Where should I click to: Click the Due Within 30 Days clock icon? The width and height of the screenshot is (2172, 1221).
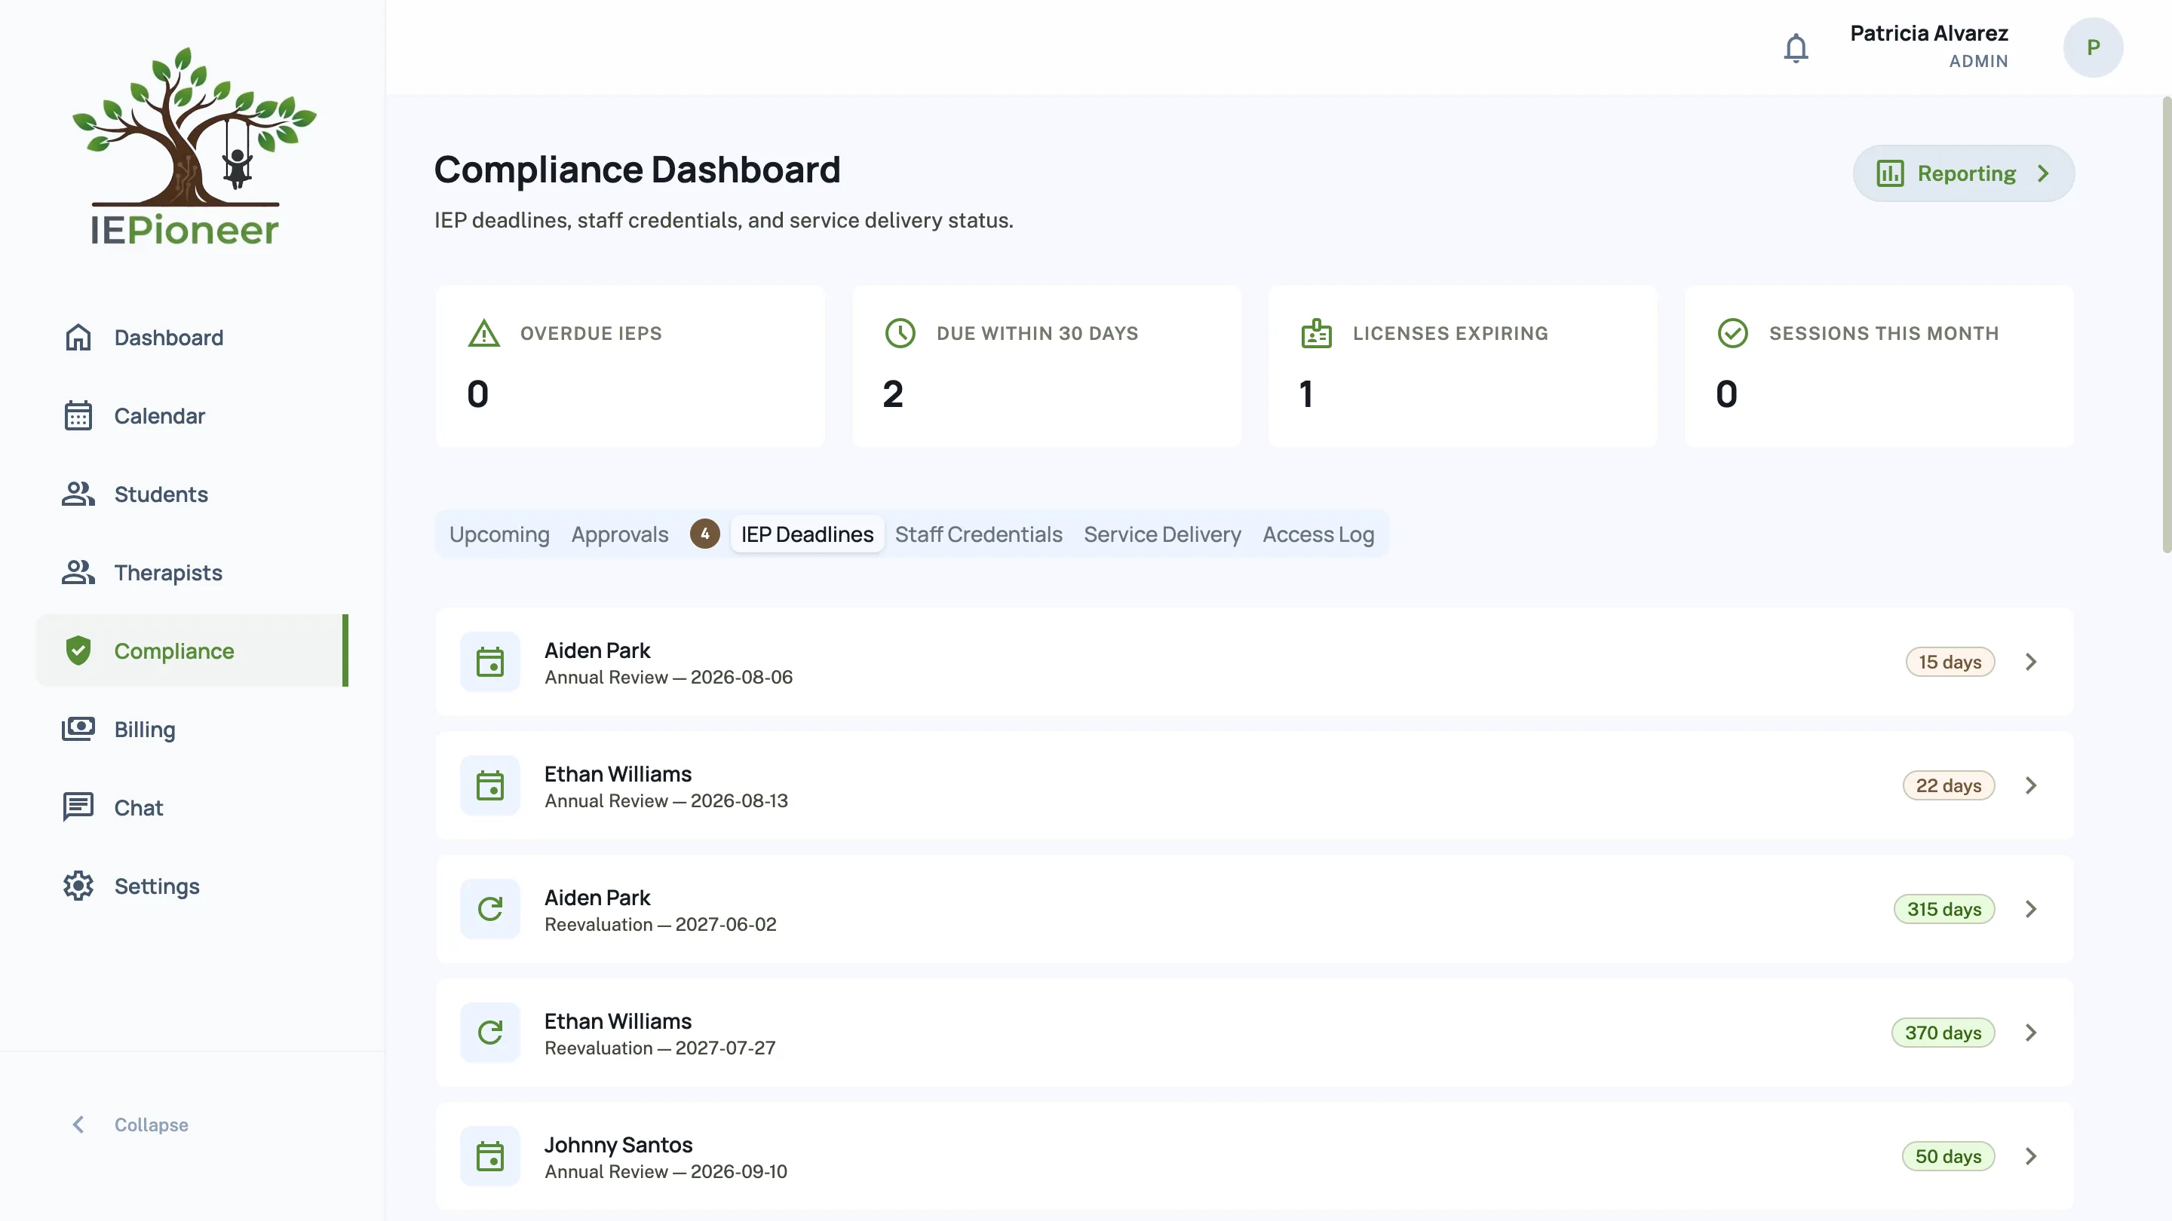pyautogui.click(x=900, y=333)
